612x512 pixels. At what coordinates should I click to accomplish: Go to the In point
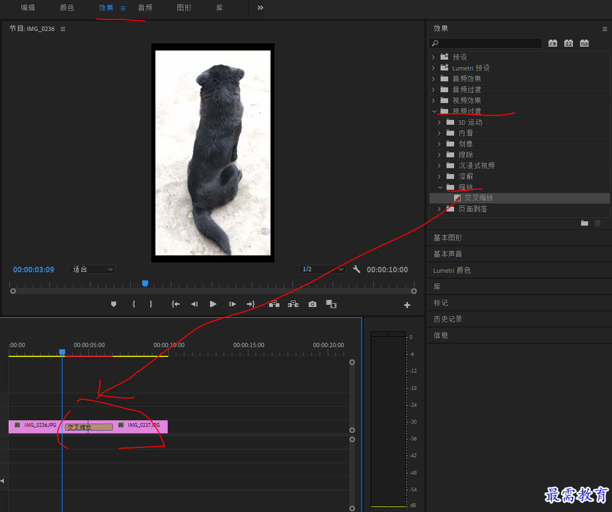click(x=176, y=304)
